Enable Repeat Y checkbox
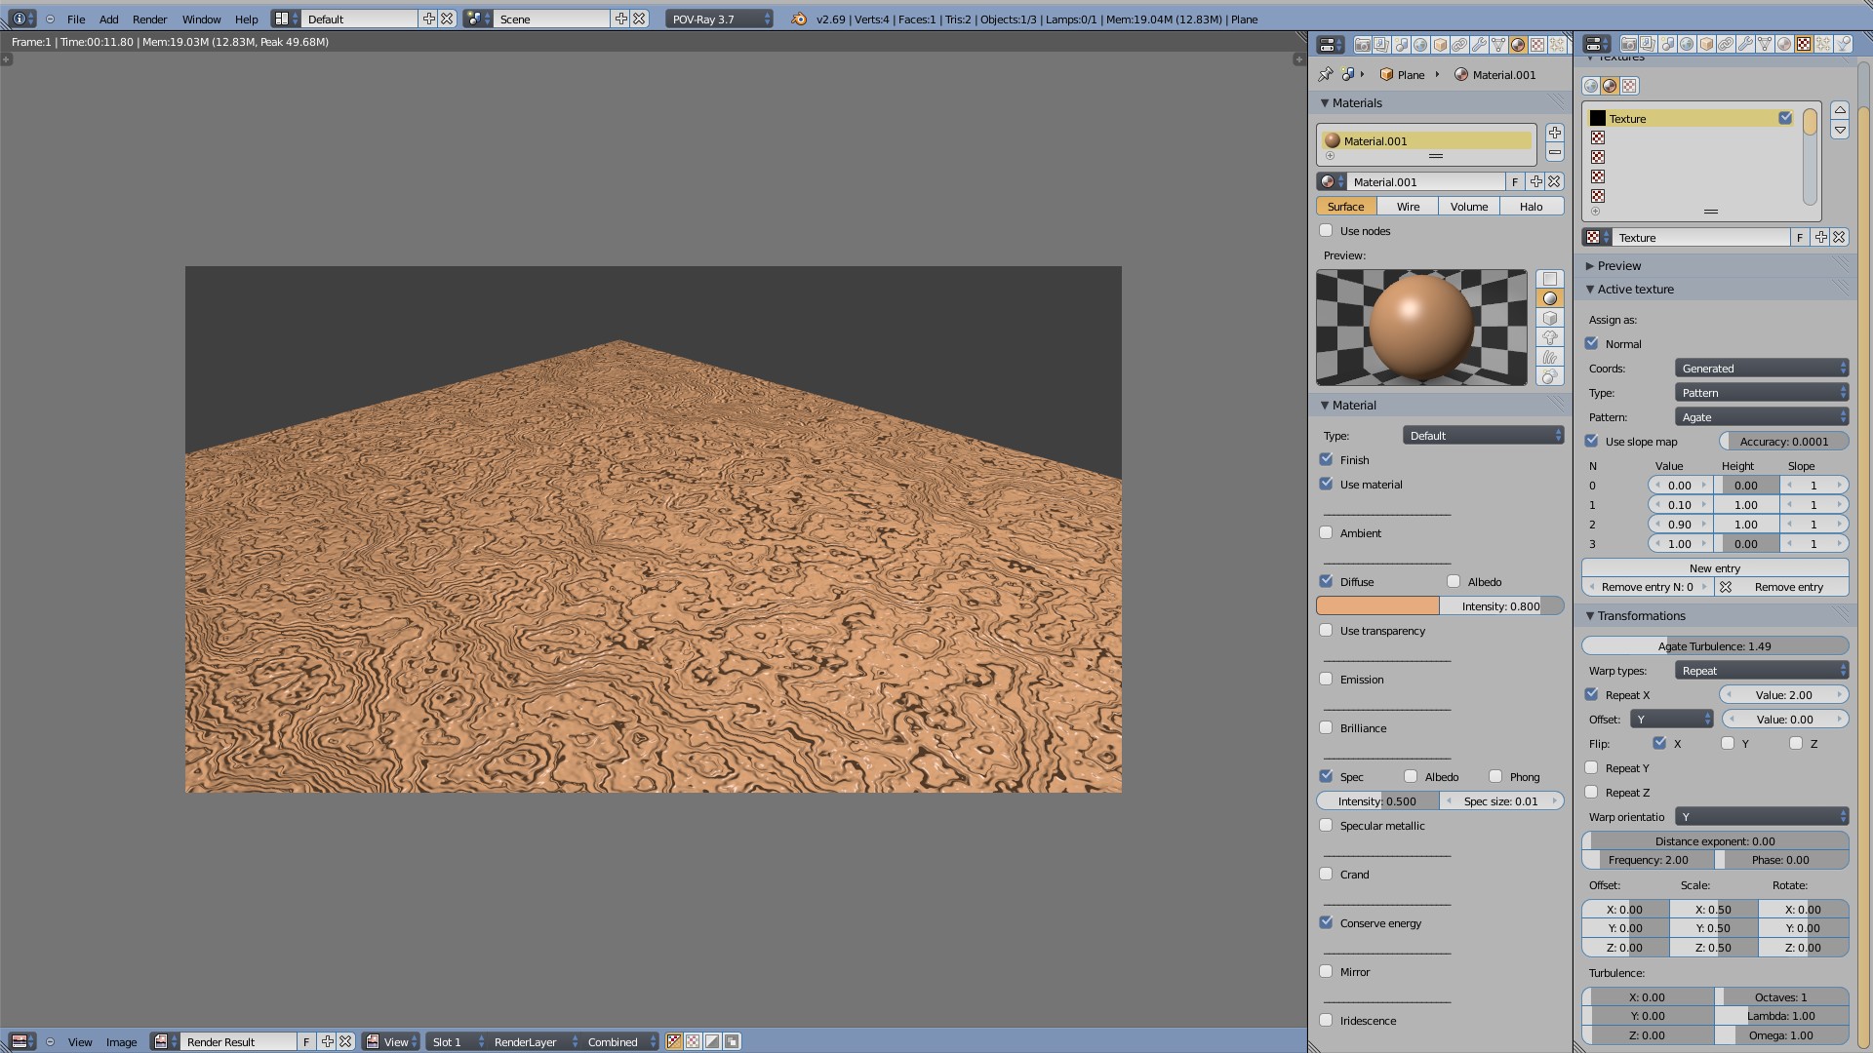1873x1053 pixels. [1592, 767]
